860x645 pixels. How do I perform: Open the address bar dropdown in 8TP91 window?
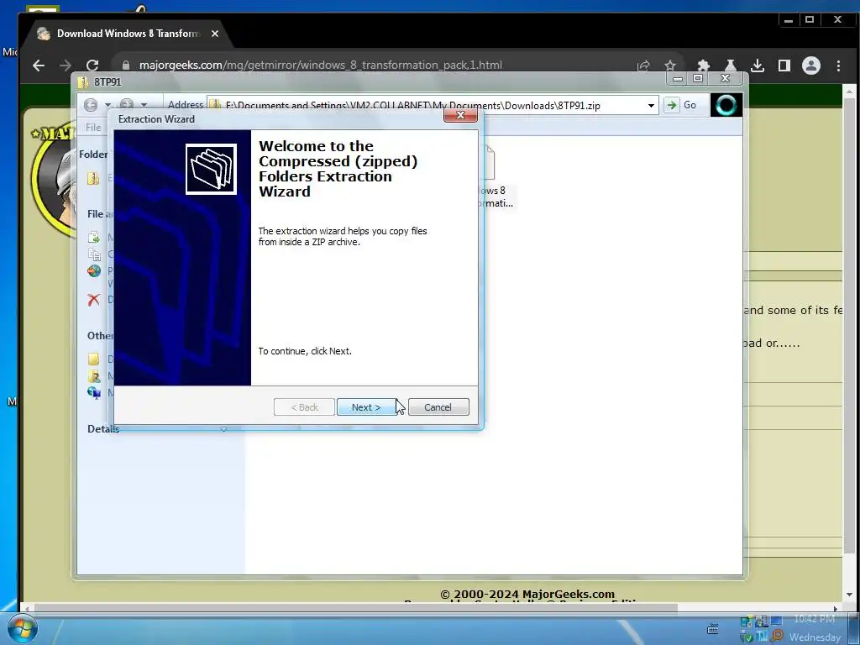tap(651, 105)
